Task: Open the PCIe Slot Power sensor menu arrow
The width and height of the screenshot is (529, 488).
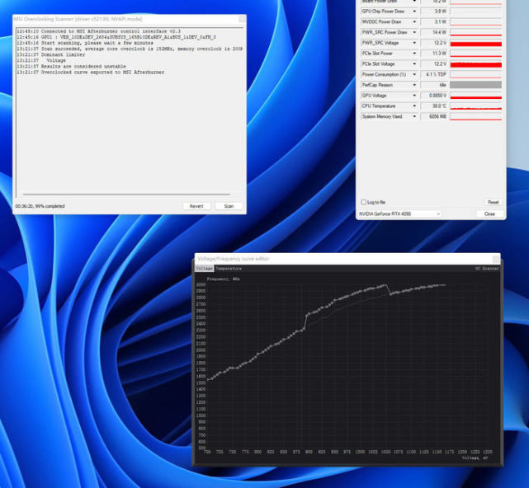Action: point(414,54)
